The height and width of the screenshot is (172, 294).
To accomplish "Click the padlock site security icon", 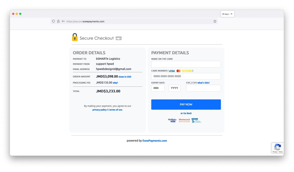I will pyautogui.click(x=58, y=21).
